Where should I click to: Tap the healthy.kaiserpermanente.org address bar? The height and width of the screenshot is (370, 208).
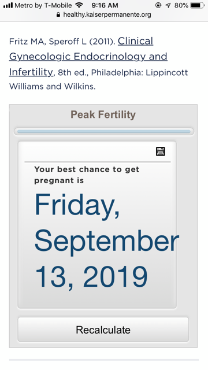coord(104,14)
